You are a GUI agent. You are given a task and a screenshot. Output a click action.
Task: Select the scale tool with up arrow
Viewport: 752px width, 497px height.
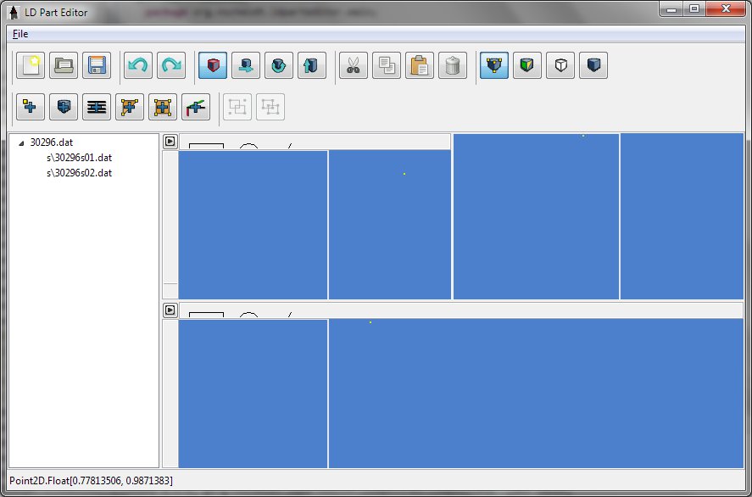312,65
